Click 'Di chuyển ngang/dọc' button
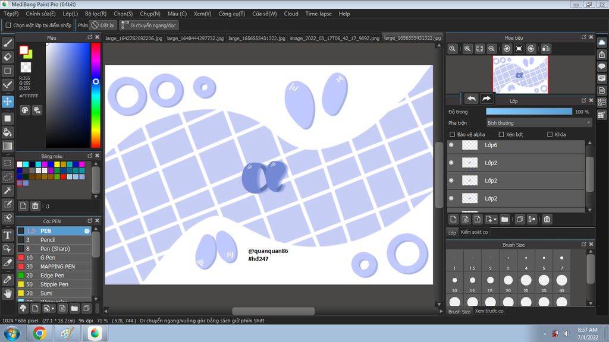 [148, 25]
